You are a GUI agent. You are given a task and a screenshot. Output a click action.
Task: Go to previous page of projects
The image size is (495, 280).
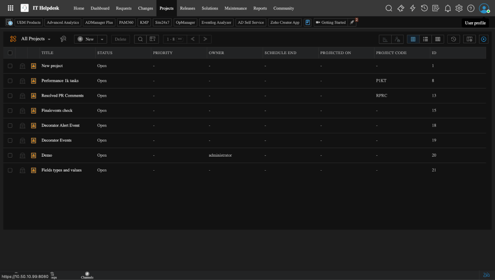pyautogui.click(x=192, y=39)
